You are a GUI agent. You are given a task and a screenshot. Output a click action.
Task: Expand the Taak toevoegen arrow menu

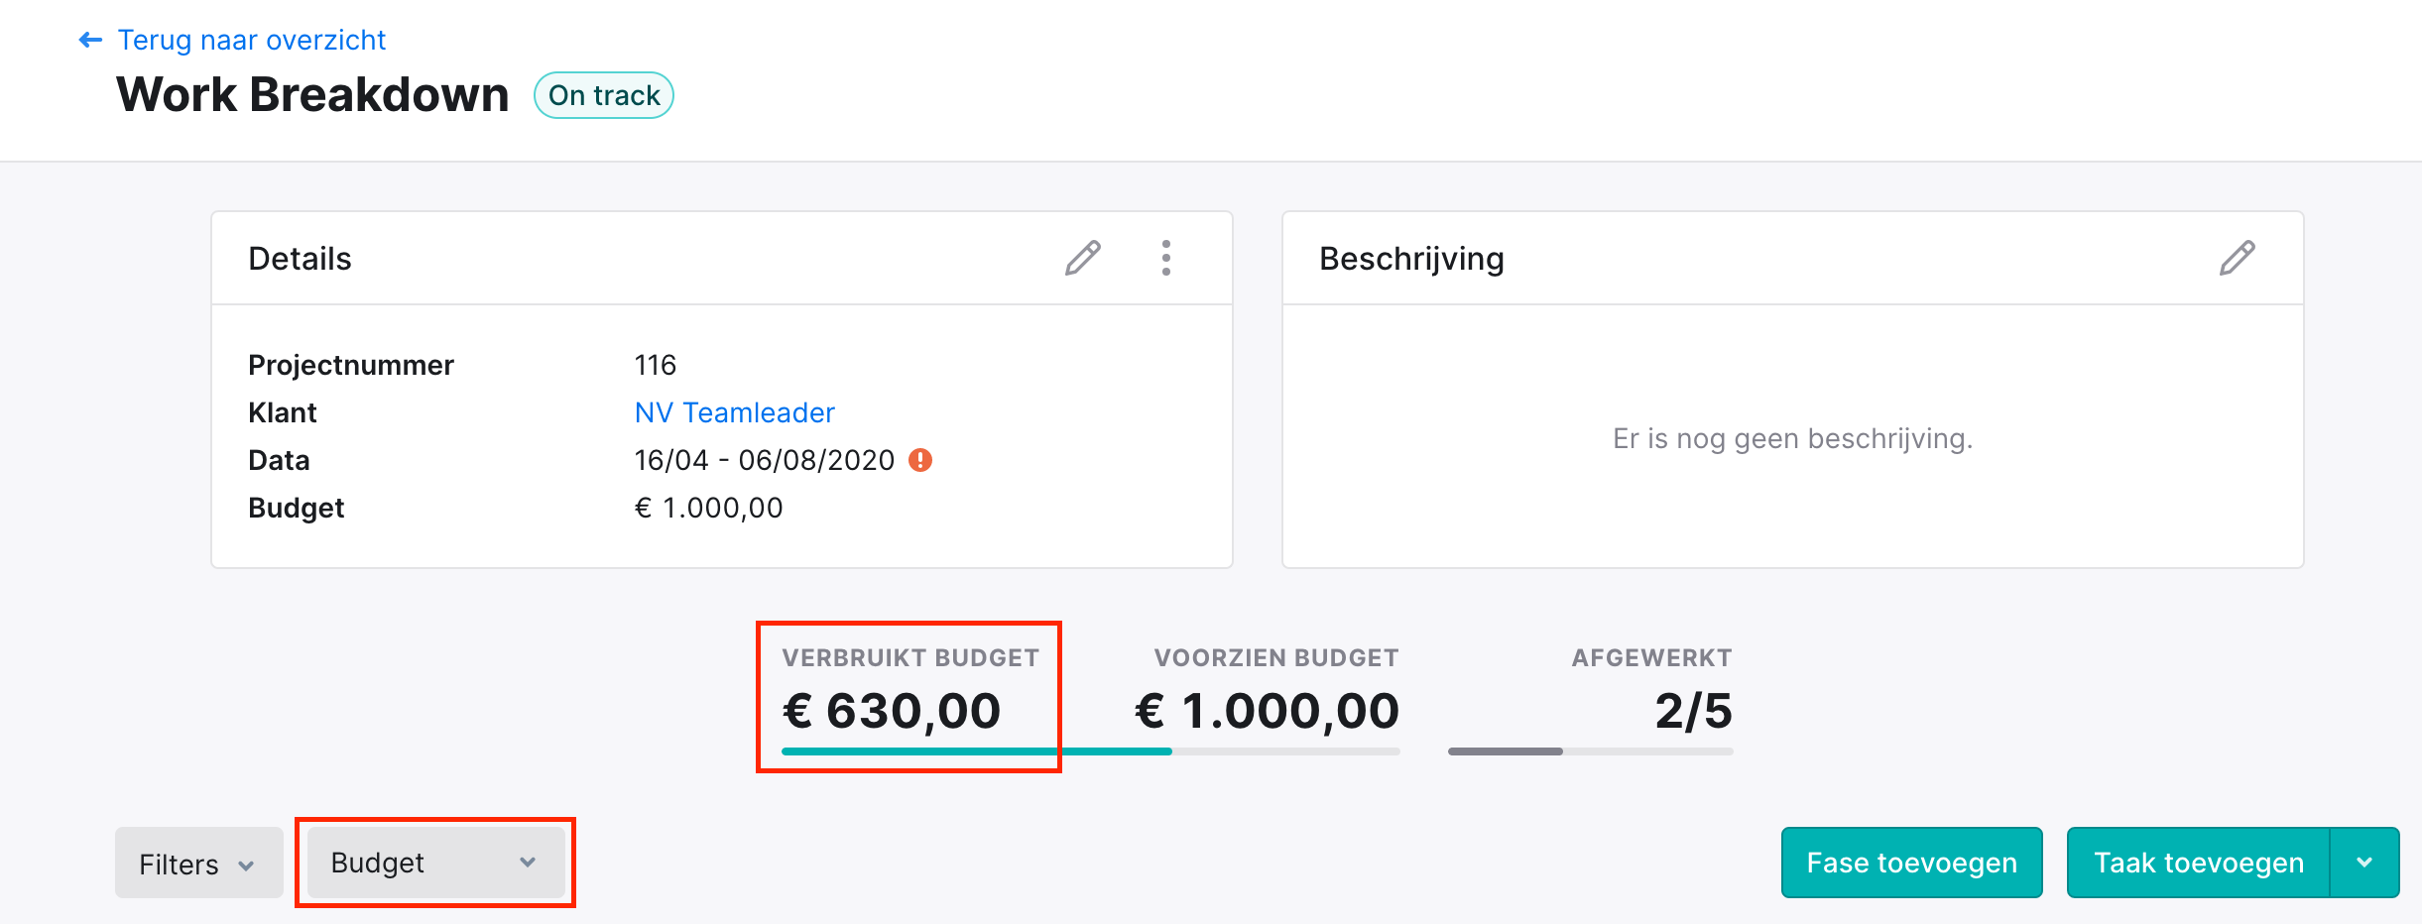click(x=2364, y=863)
